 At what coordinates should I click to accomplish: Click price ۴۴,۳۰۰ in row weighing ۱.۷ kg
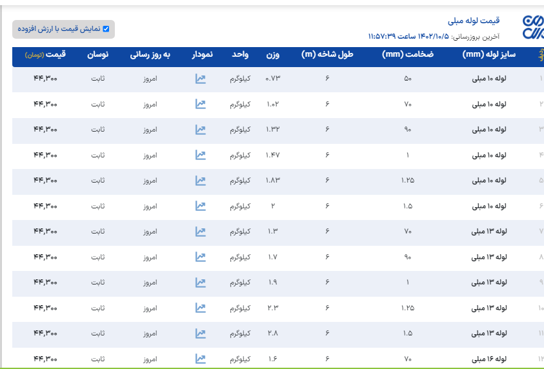45,257
